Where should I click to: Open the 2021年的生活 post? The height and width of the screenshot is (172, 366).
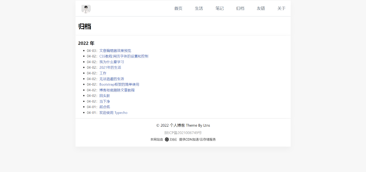tap(110, 67)
